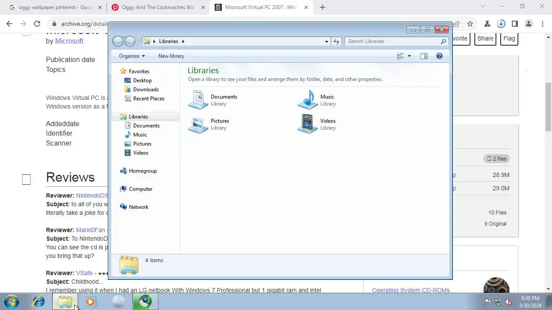Click Share button on archive.org page
Image resolution: width=552 pixels, height=310 pixels.
coord(485,38)
